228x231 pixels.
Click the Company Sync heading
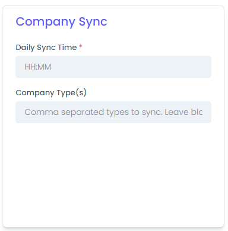click(x=61, y=22)
